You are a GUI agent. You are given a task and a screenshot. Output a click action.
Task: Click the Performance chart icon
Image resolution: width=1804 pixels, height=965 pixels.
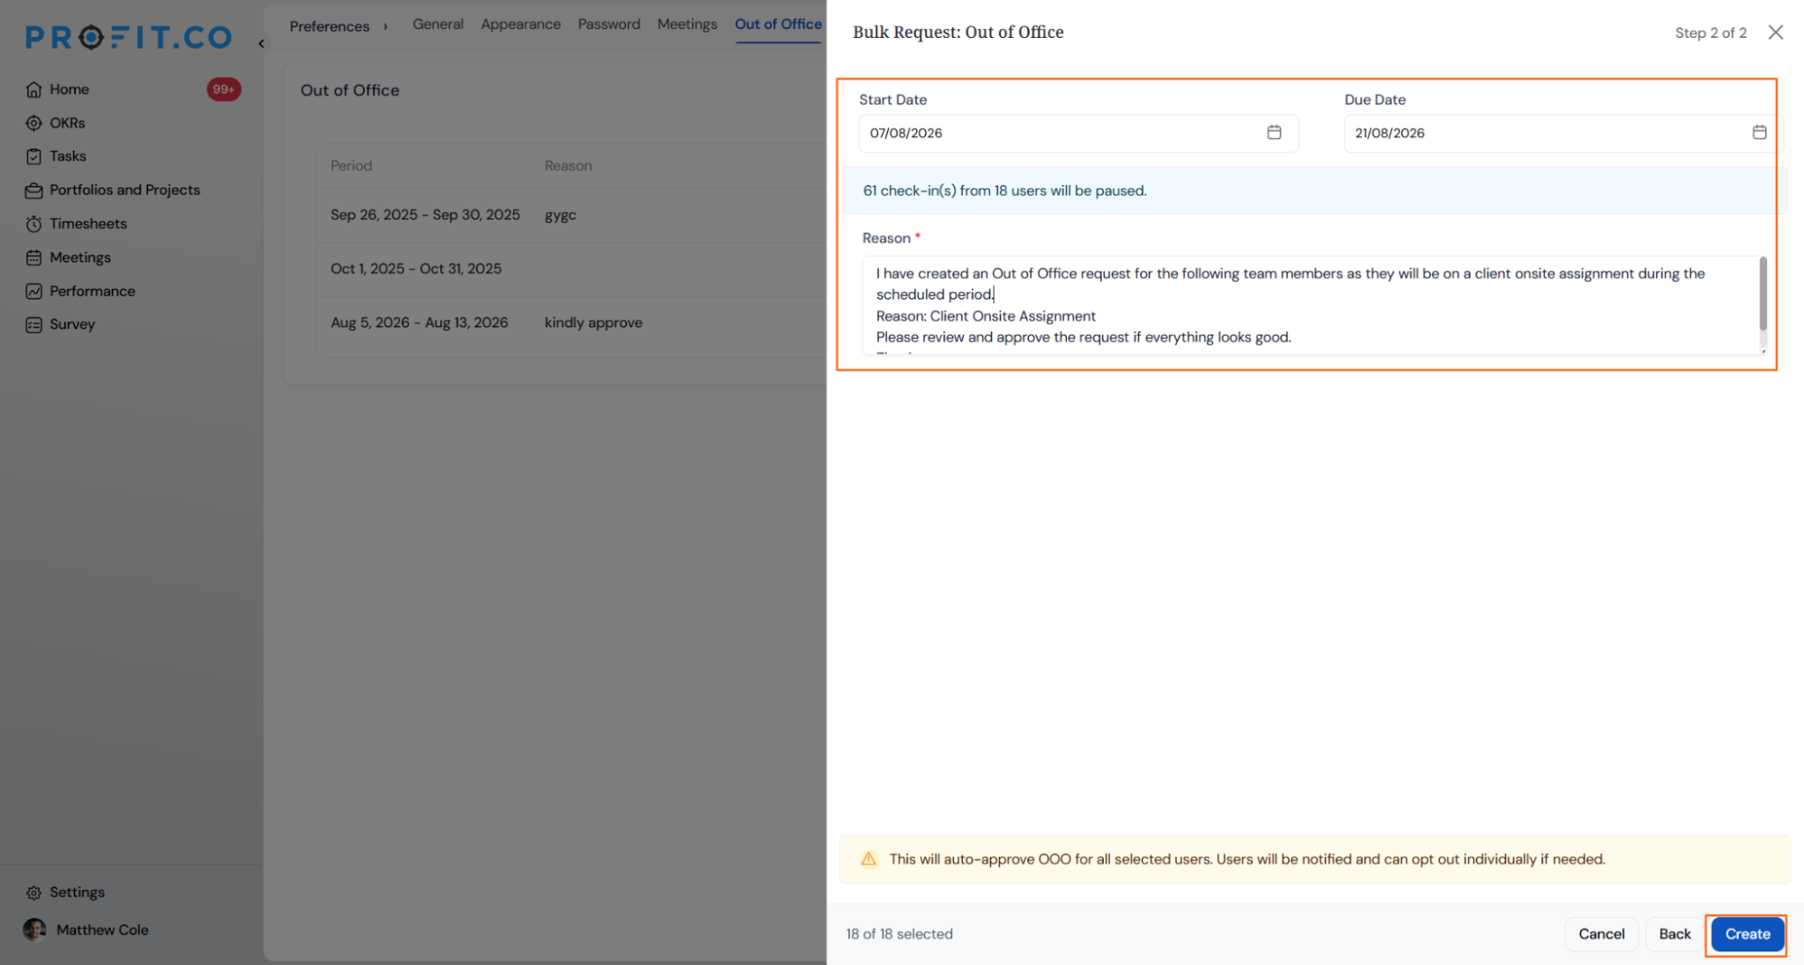point(33,291)
